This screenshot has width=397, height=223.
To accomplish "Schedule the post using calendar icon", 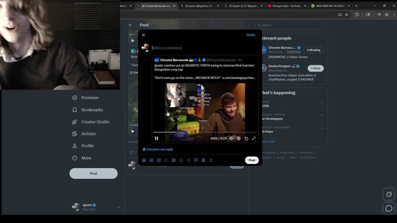I will 181,160.
